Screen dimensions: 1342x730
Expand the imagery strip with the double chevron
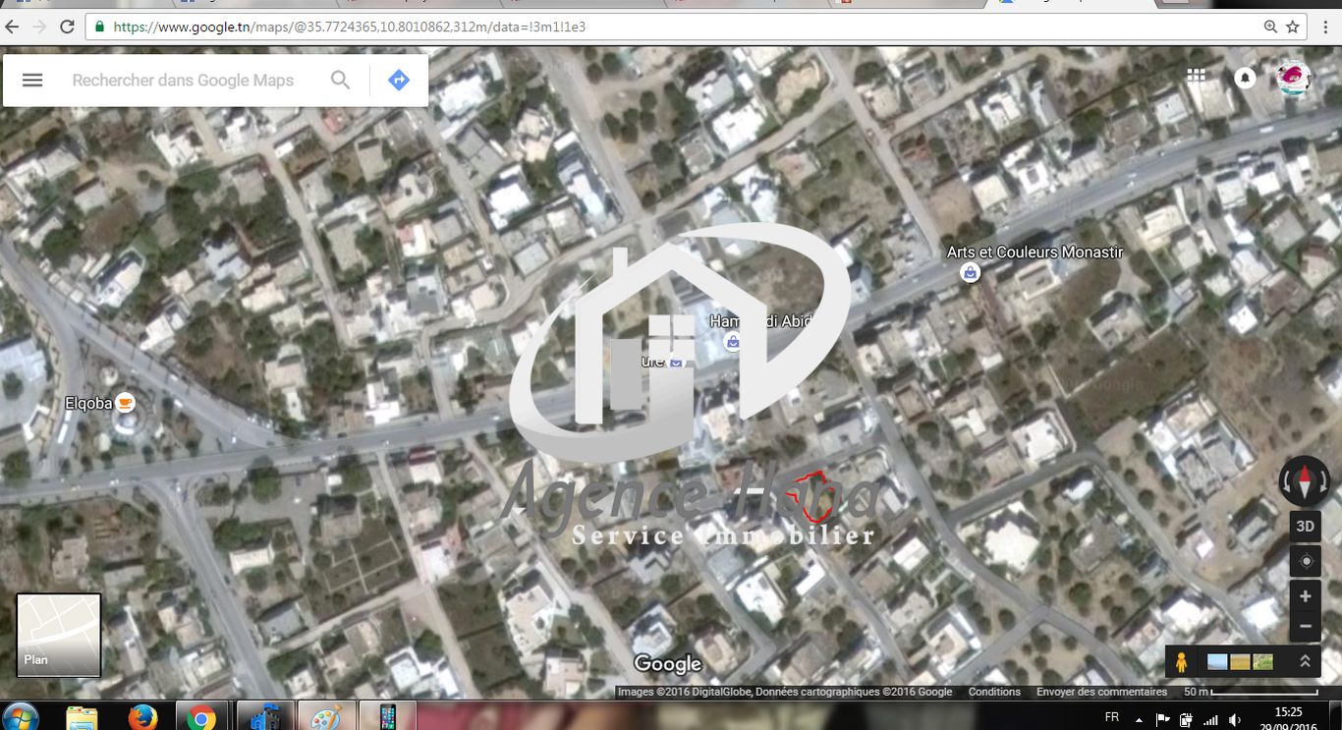point(1305,662)
